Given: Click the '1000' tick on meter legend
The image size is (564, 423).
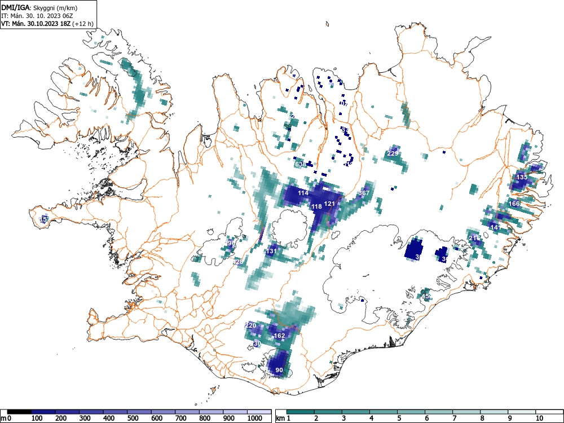Looking at the screenshot, I should tap(255, 418).
